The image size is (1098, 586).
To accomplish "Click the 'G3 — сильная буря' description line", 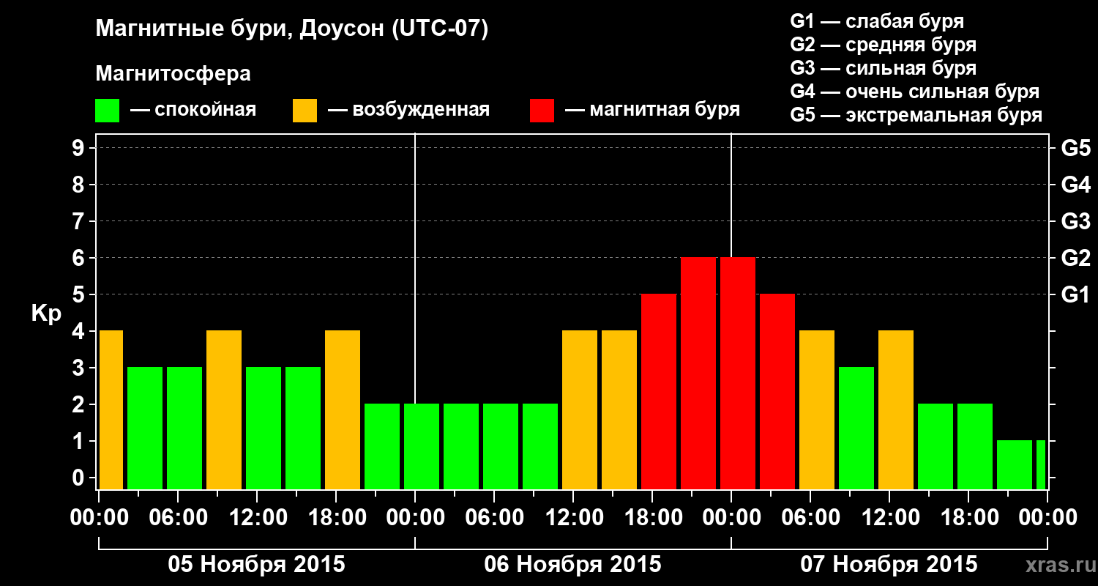I will click(x=883, y=68).
